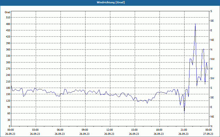The width and height of the screenshot is (220, 137).
Task: Click the 27.09.23 date label
Action: [208, 134]
